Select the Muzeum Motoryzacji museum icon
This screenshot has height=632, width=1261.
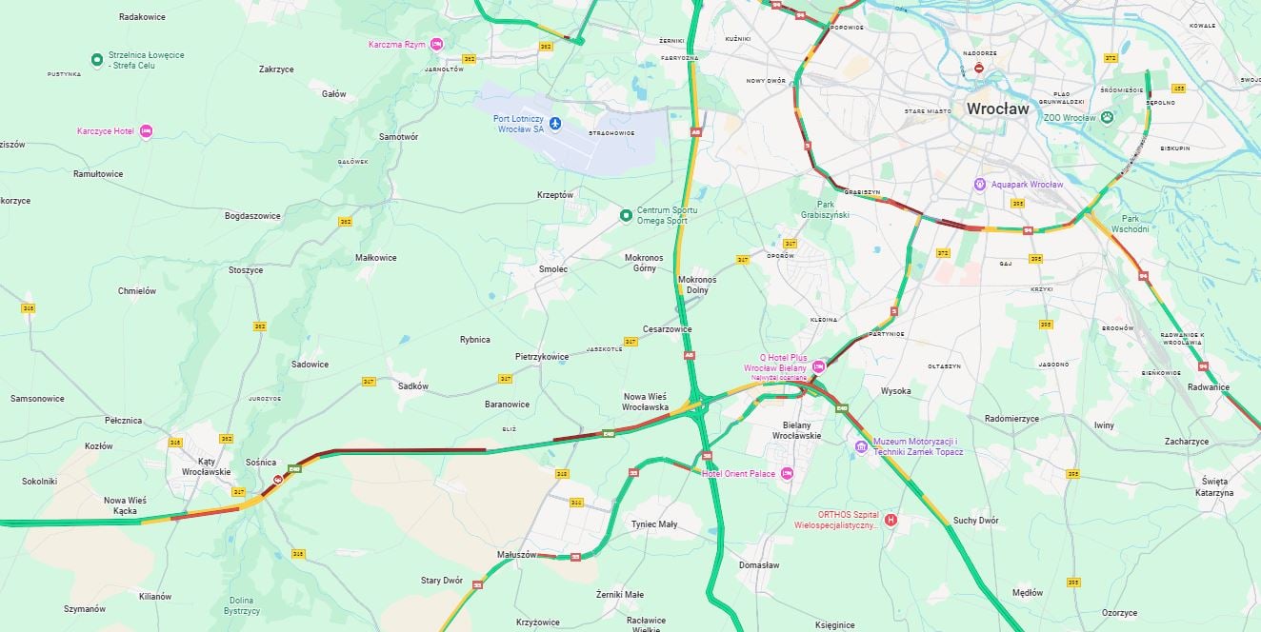861,446
